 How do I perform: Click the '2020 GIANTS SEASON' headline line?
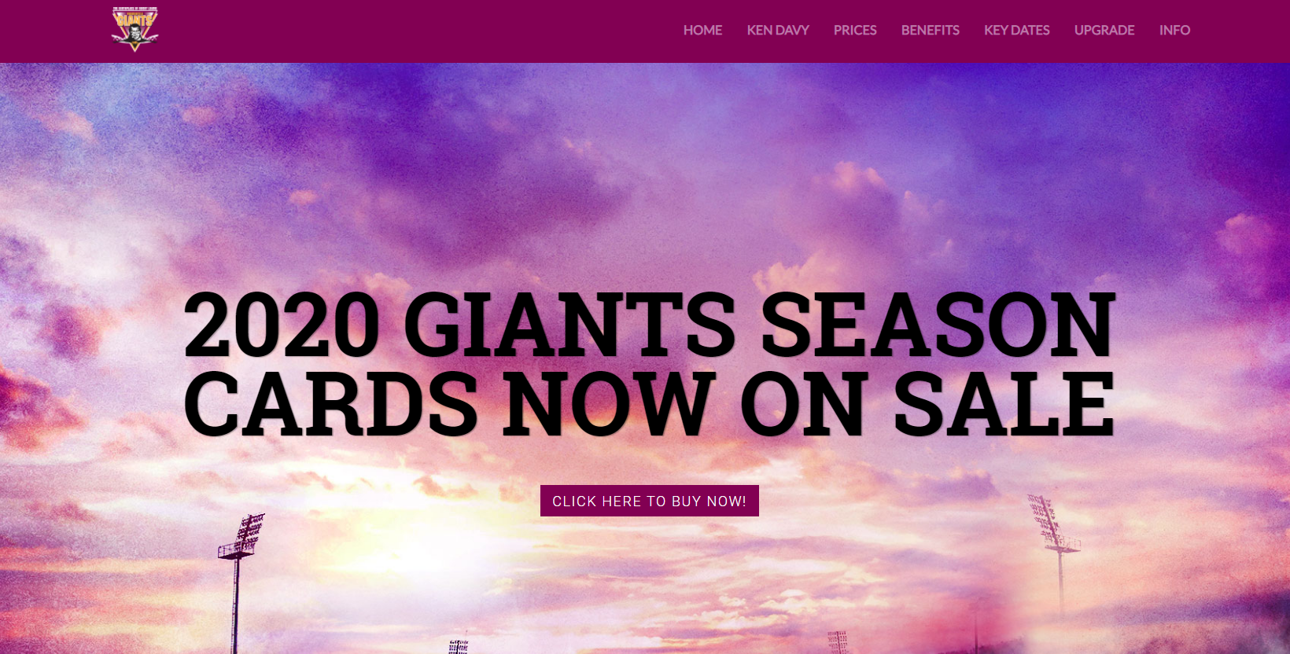pyautogui.click(x=649, y=324)
